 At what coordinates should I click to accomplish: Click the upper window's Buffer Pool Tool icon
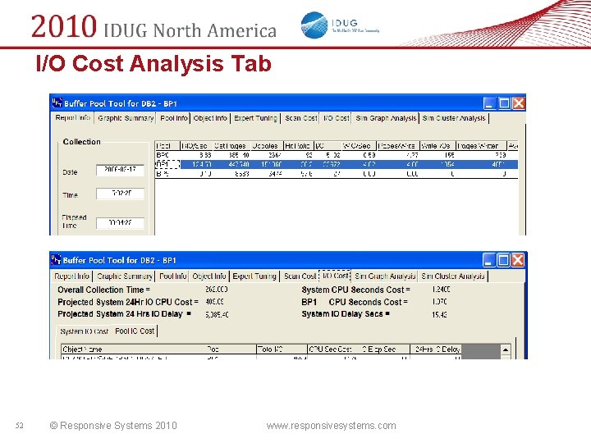[x=57, y=103]
